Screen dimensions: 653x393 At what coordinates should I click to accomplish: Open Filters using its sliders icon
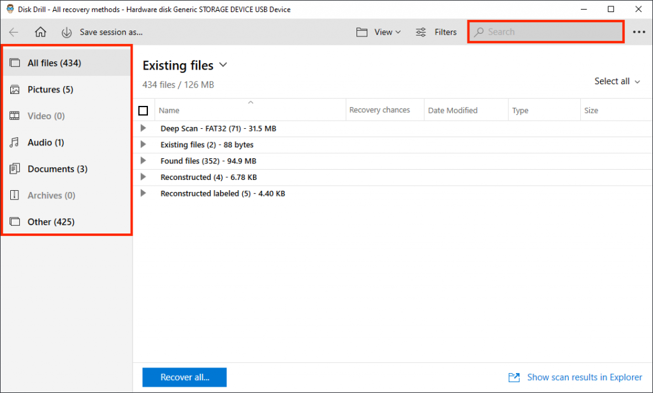pos(419,31)
